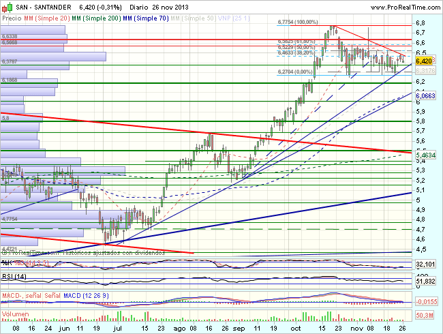The width and height of the screenshot is (443, 334).
Task: Click the jul label on time axis
Action: pos(117,329)
